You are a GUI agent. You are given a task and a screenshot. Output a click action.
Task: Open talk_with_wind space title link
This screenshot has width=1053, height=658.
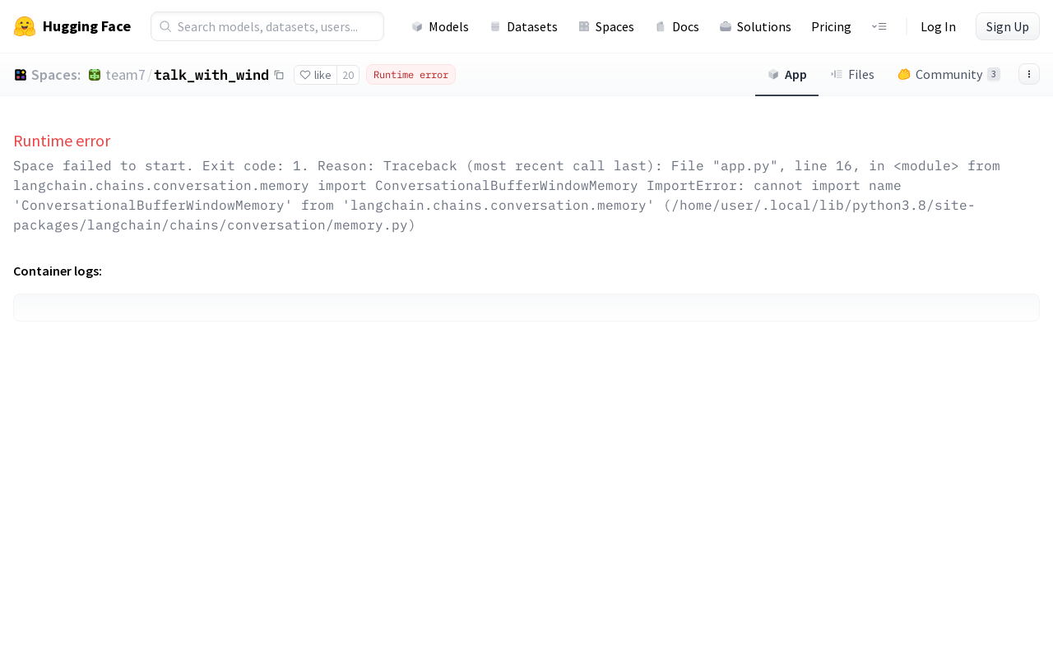[x=211, y=75]
